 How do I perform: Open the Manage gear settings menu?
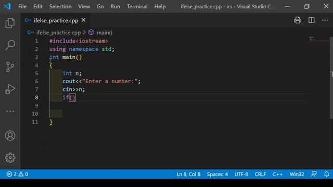pyautogui.click(x=10, y=157)
